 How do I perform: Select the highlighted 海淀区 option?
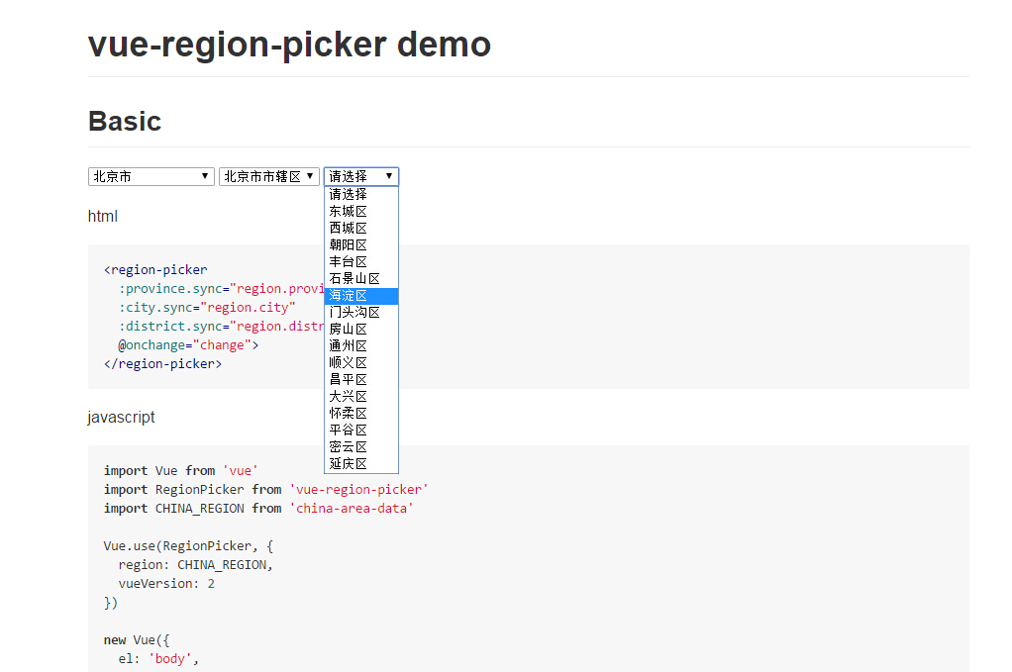coord(360,296)
